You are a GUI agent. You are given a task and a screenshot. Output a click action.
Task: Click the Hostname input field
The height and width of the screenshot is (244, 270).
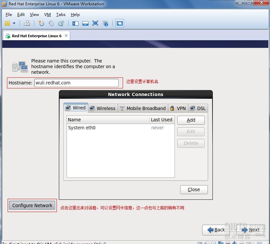coord(76,83)
